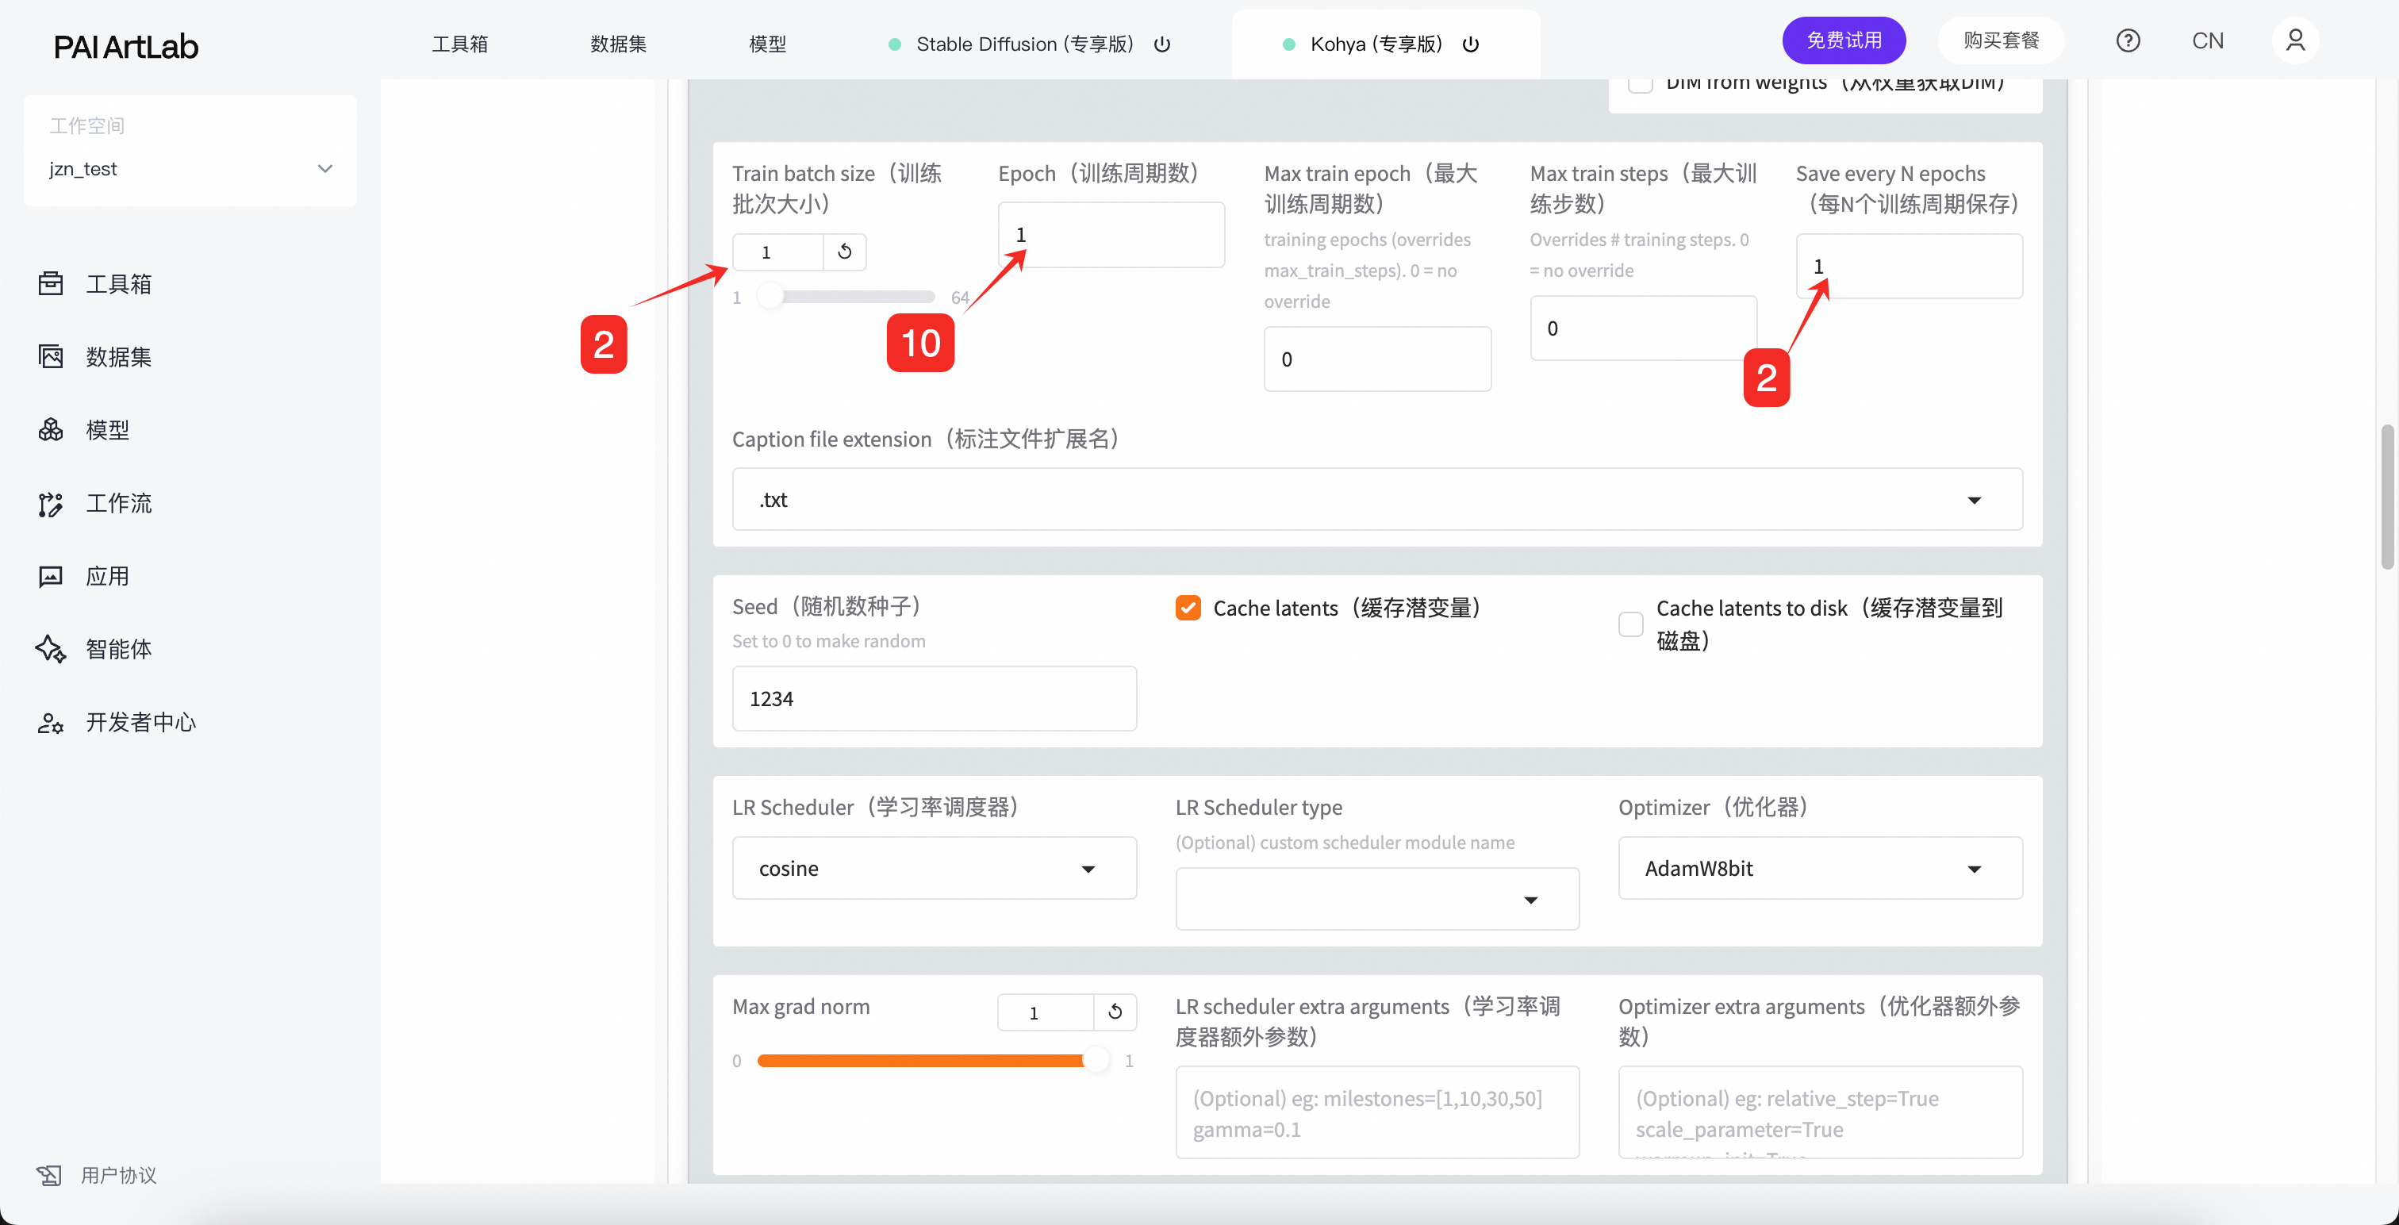Click the workflow icon in the sidebar
Image resolution: width=2399 pixels, height=1225 pixels.
click(x=50, y=503)
